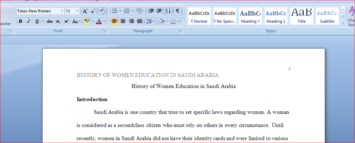This screenshot has width=355, height=143.
Task: Apply the Heading 1 style
Action: (x=250, y=16)
